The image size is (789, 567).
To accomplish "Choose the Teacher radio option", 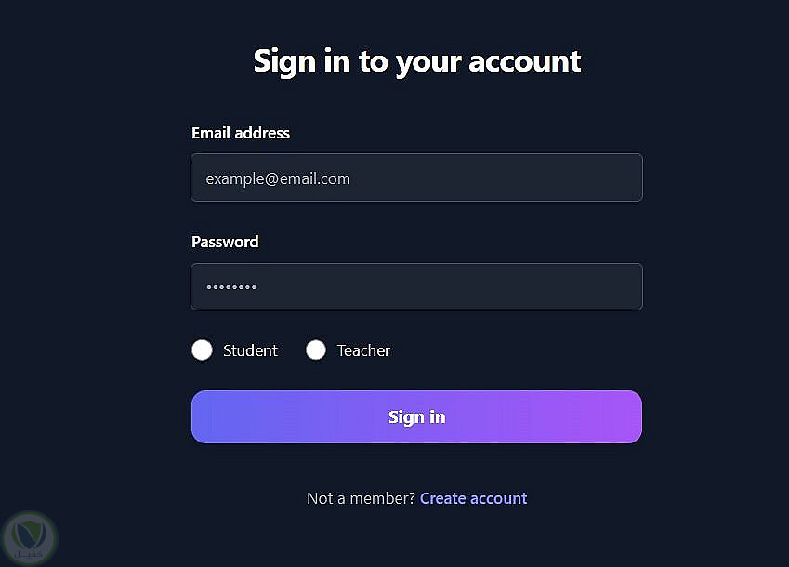I will (316, 350).
